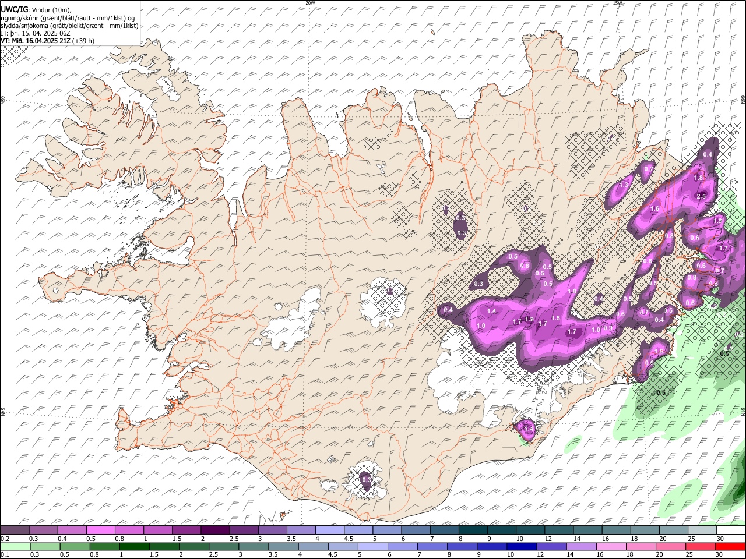Click the 'UWC/IG' title in the header
Screen dimensions: 746x559
13,10
